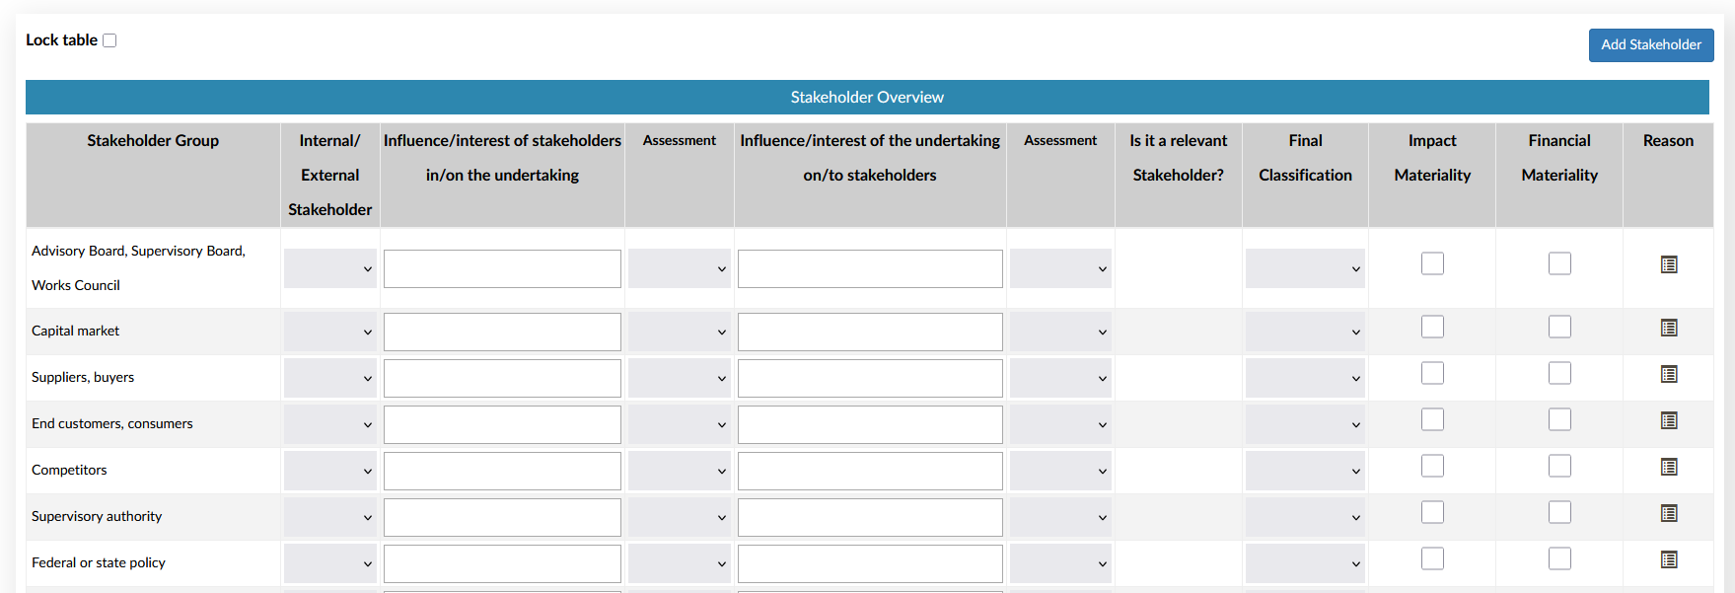Screen dimensions: 1735x593
Task: Select the Competitors row label
Action: point(69,470)
